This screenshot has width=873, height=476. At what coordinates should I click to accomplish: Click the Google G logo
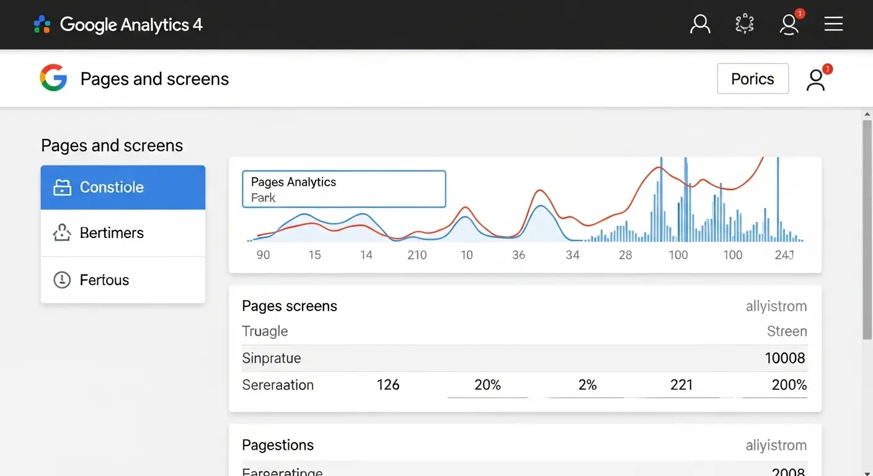pyautogui.click(x=53, y=79)
